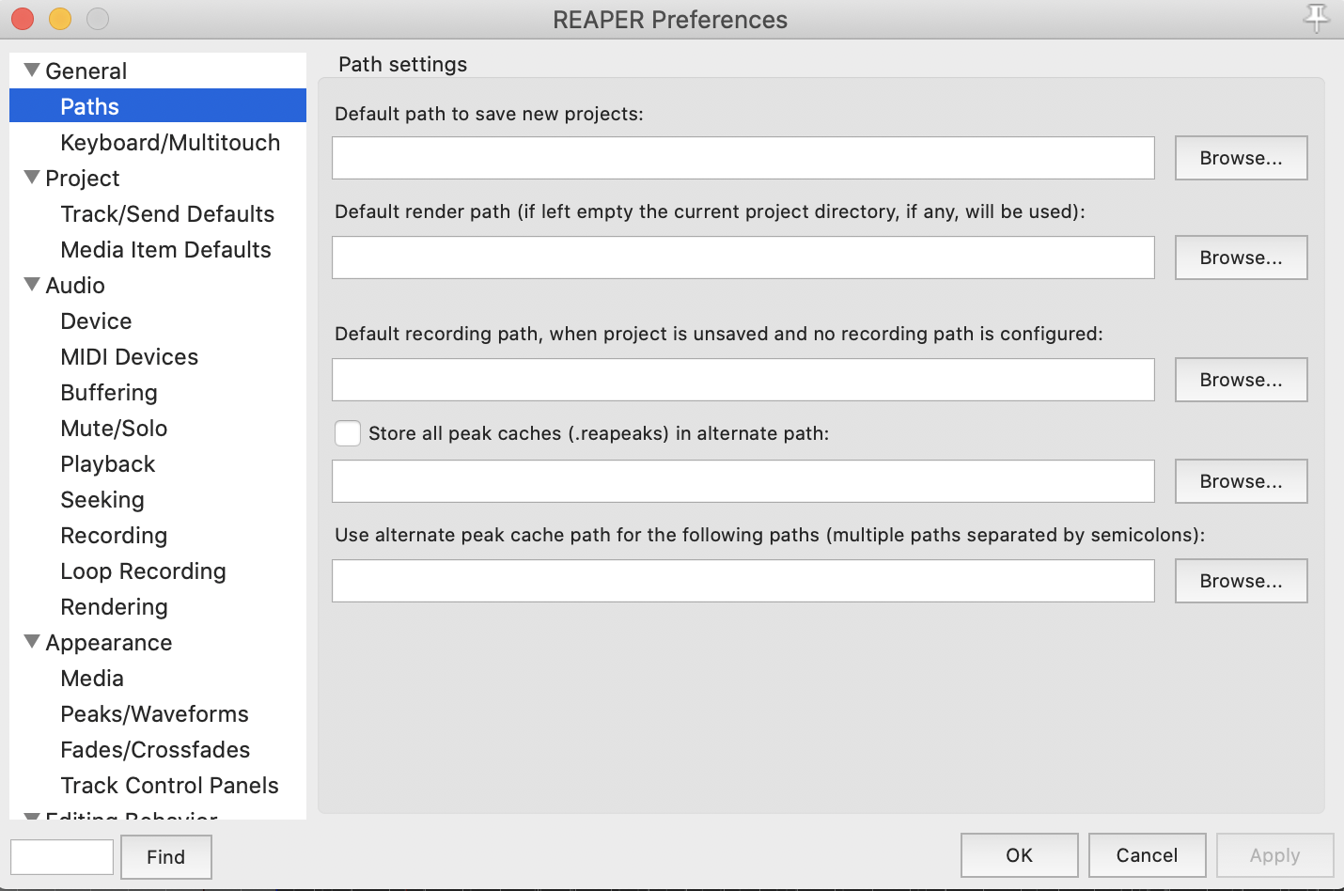The width and height of the screenshot is (1344, 891).
Task: Open Track/Send Defaults page
Action: (167, 213)
